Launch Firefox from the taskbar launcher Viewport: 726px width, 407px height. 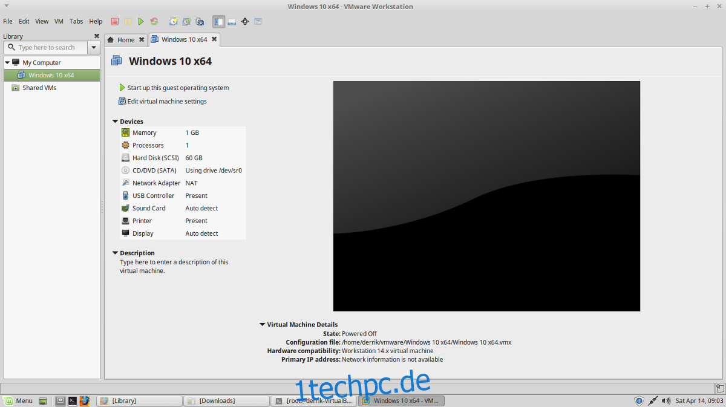(85, 400)
